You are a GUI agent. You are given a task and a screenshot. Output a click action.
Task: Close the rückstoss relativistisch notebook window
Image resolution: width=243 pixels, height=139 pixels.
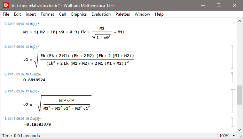click(x=234, y=6)
